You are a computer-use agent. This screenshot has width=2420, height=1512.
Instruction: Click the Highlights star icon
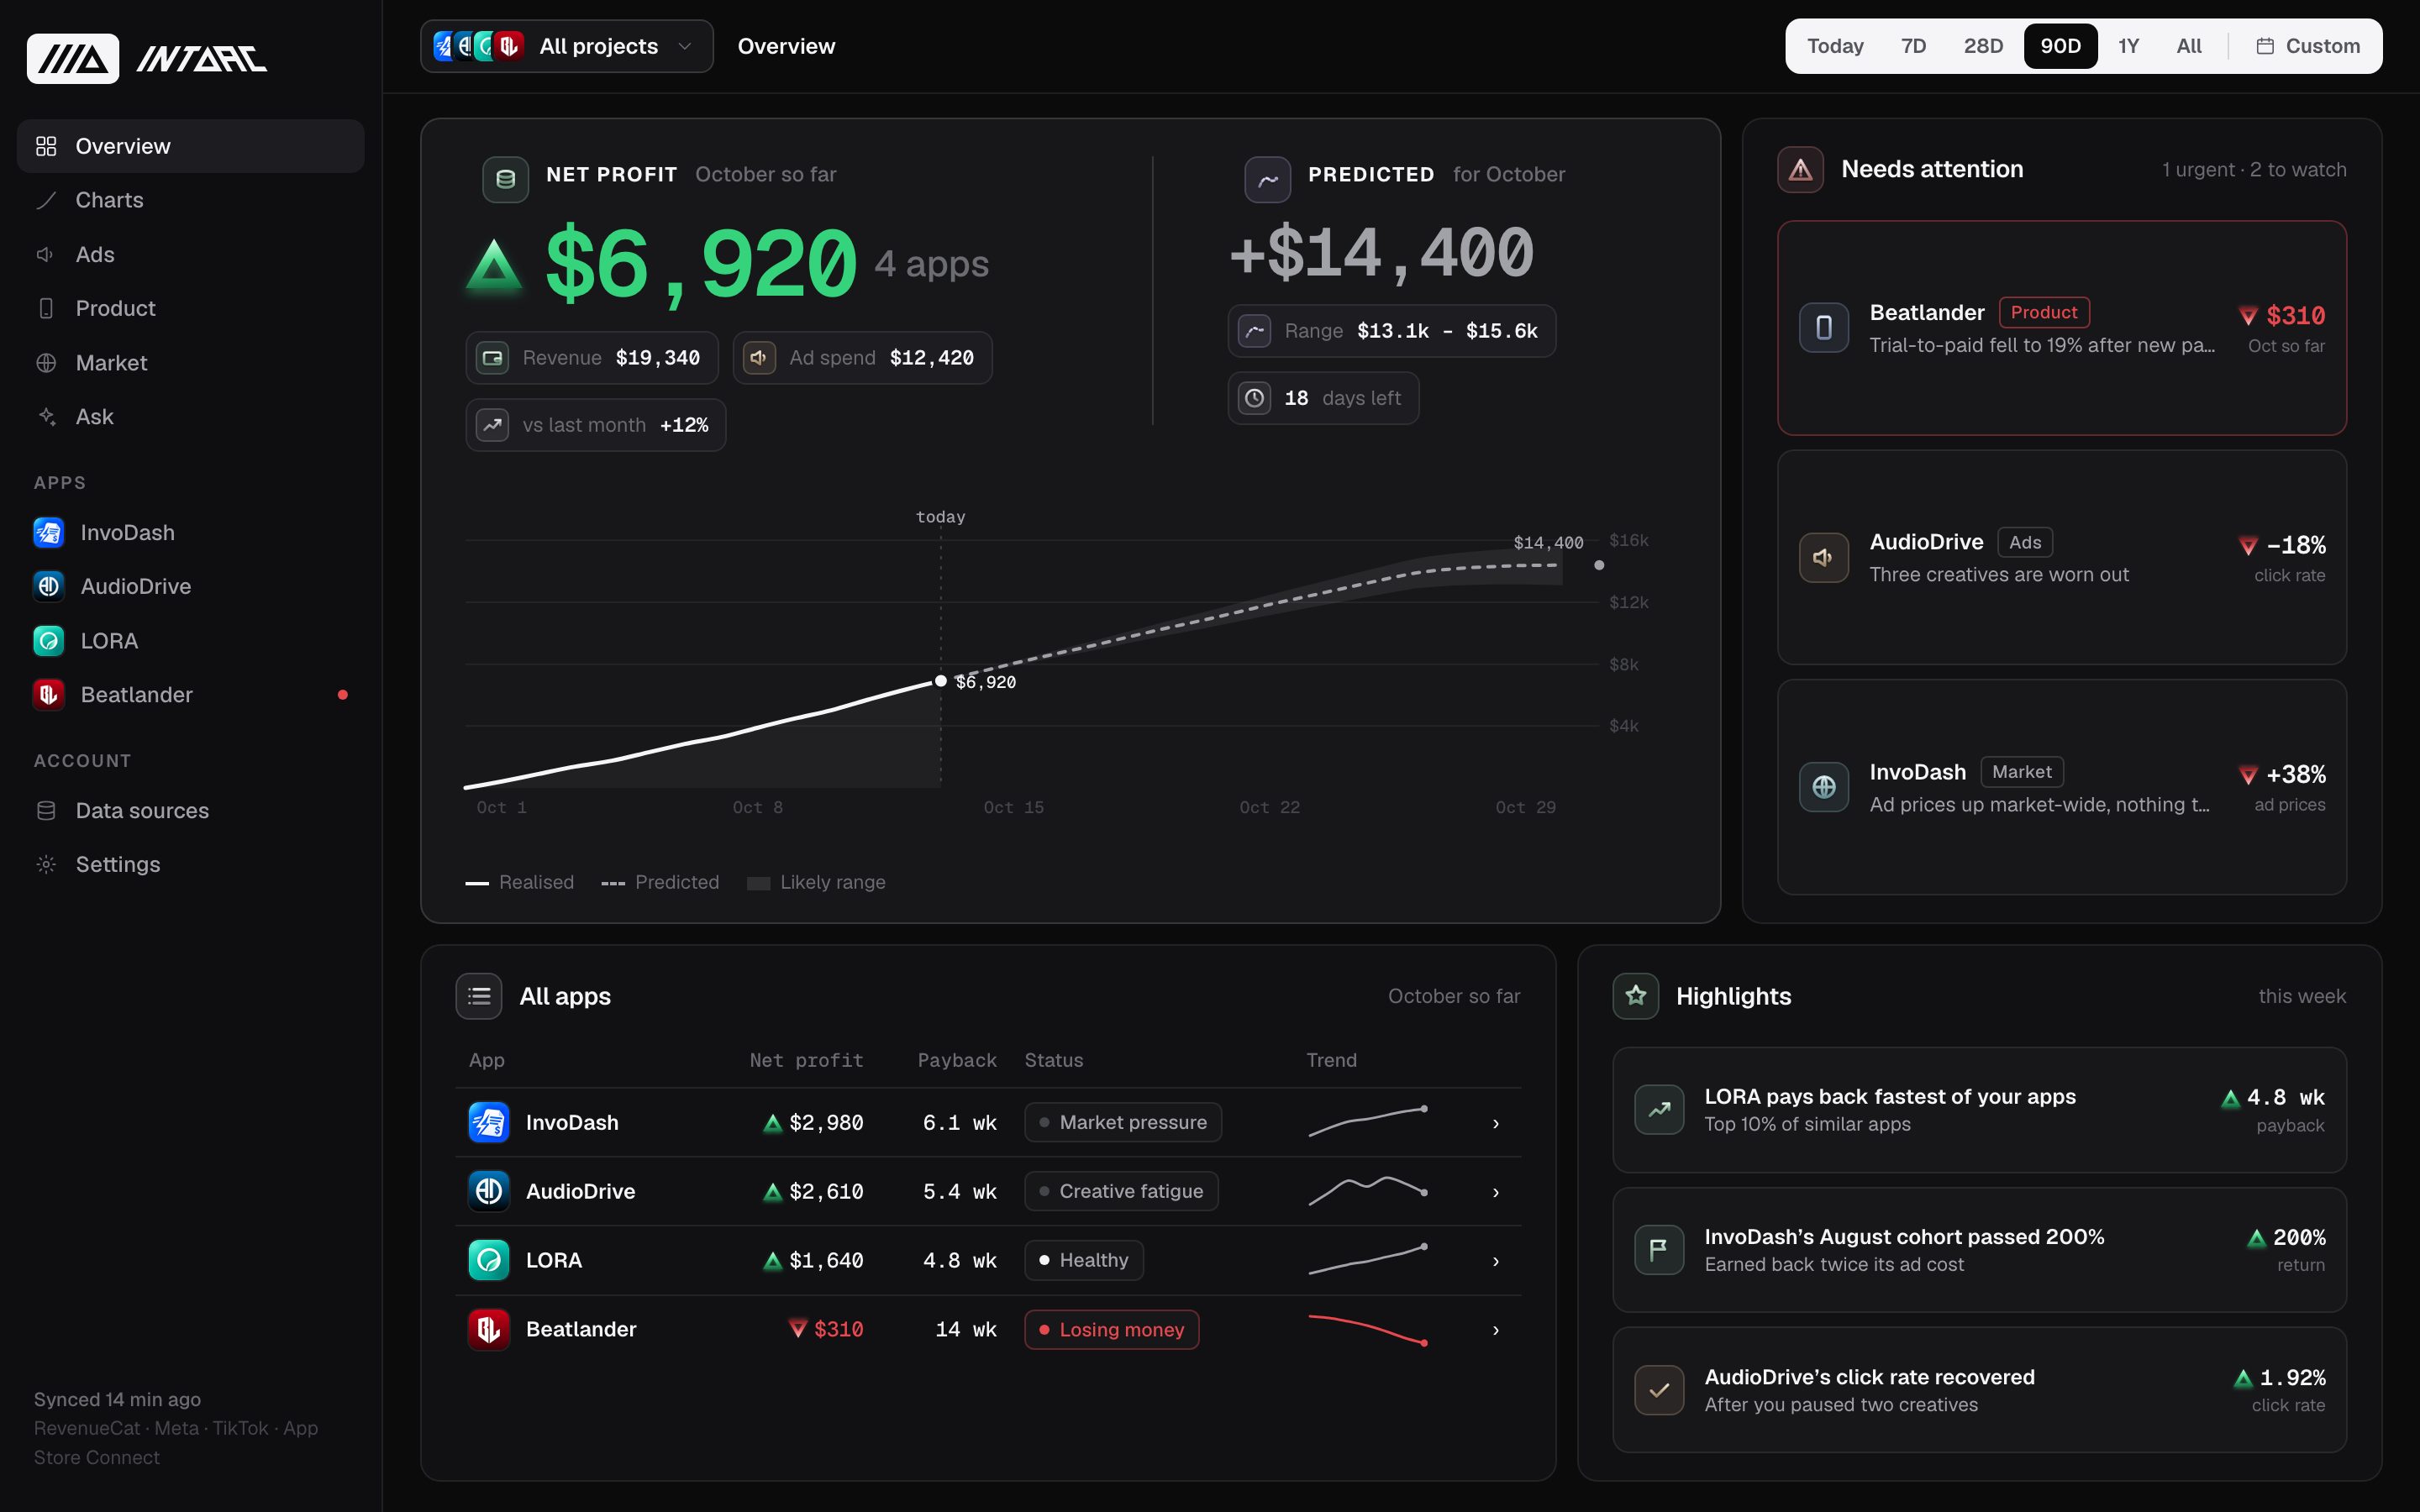(1636, 996)
